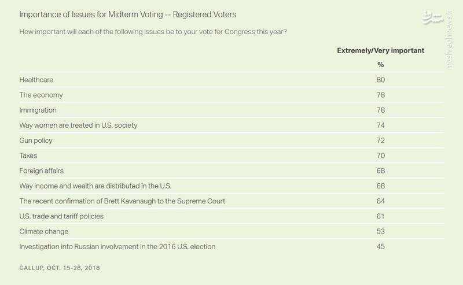Click The economy row label
The image size is (463, 285).
click(41, 95)
